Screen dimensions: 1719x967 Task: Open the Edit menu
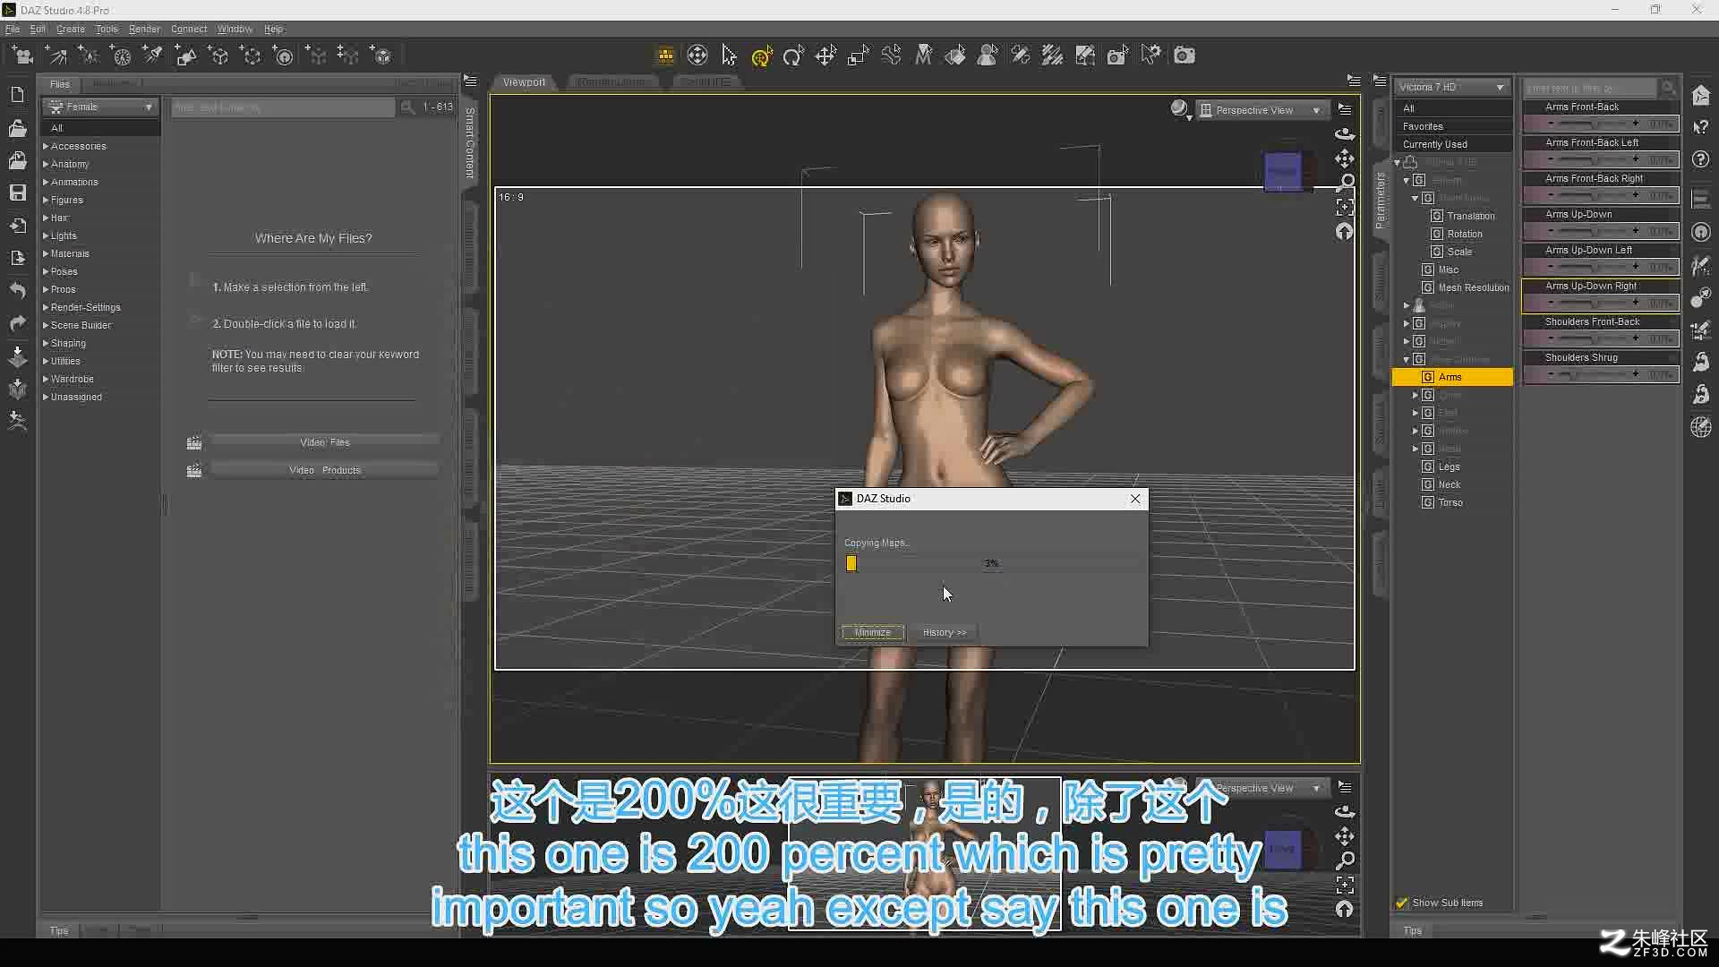coord(38,29)
